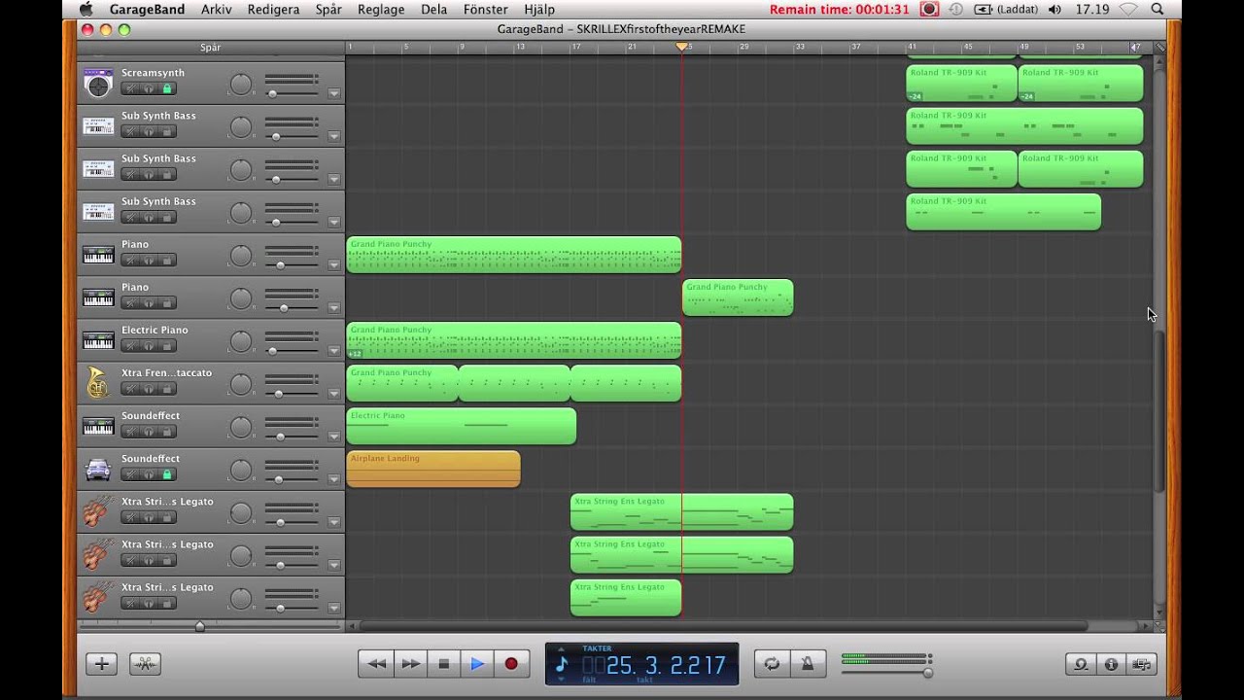This screenshot has width=1244, height=700.
Task: Click bar number 33 on the ruler
Action: pos(800,47)
